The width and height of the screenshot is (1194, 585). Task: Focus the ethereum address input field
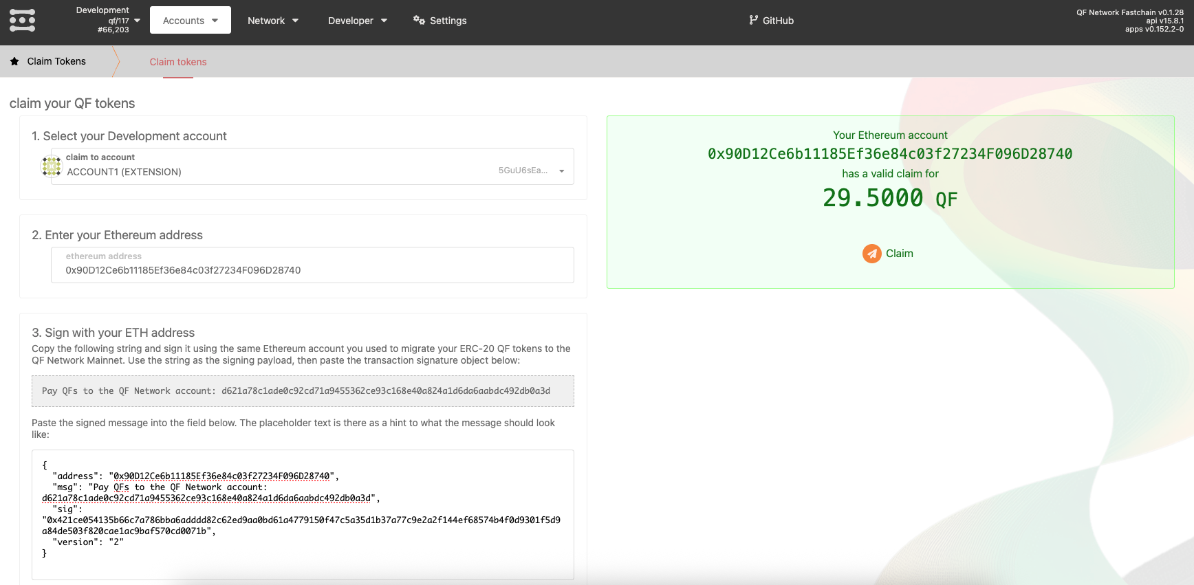(312, 270)
